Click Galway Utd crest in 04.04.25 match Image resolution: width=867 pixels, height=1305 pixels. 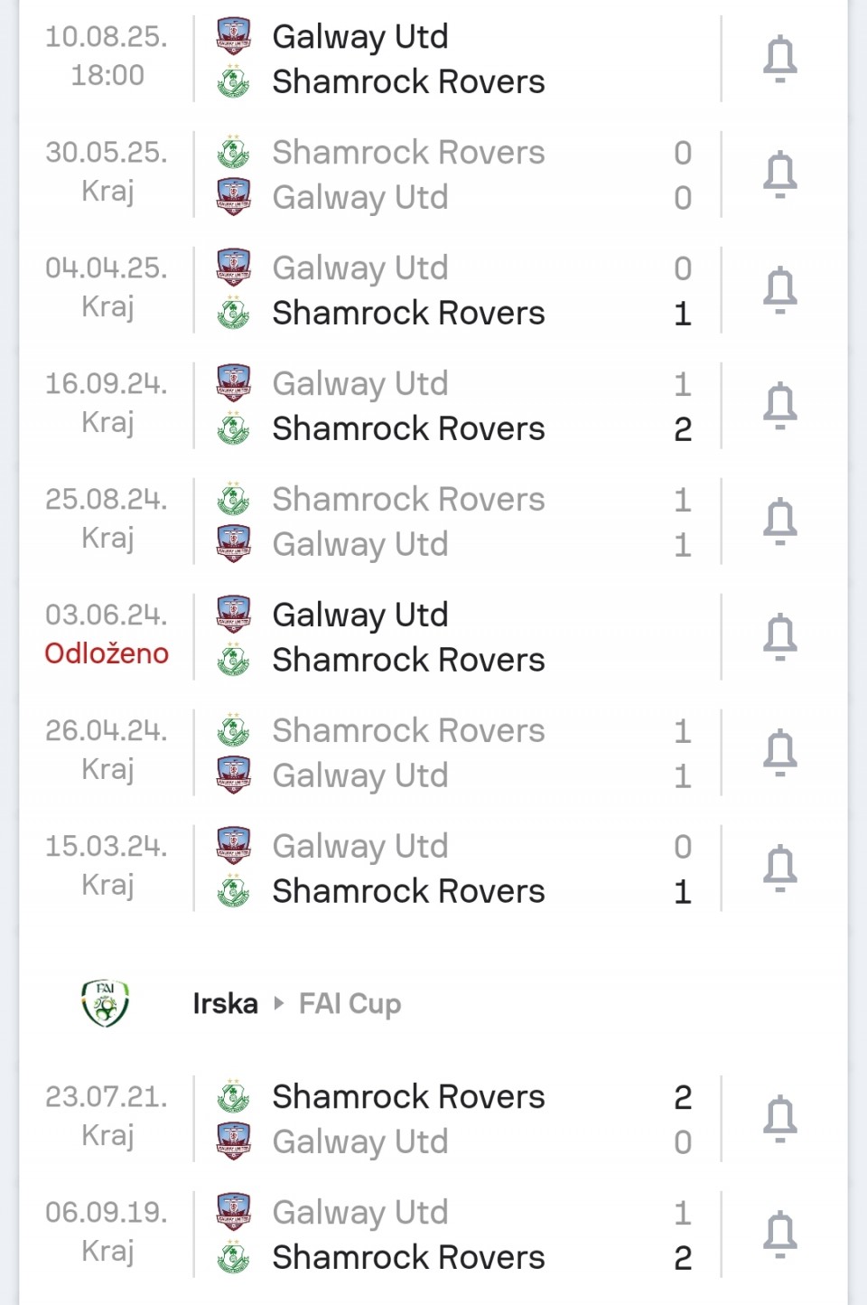pyautogui.click(x=234, y=268)
